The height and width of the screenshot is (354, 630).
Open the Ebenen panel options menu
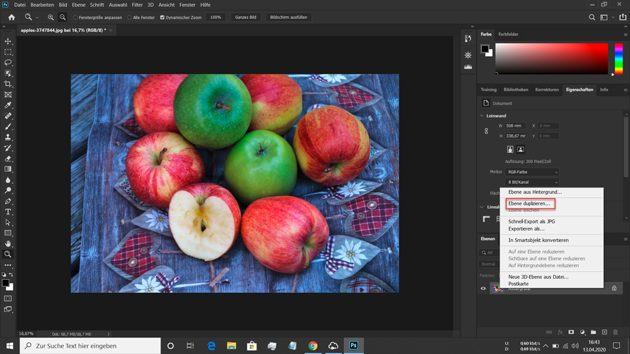tap(625, 239)
